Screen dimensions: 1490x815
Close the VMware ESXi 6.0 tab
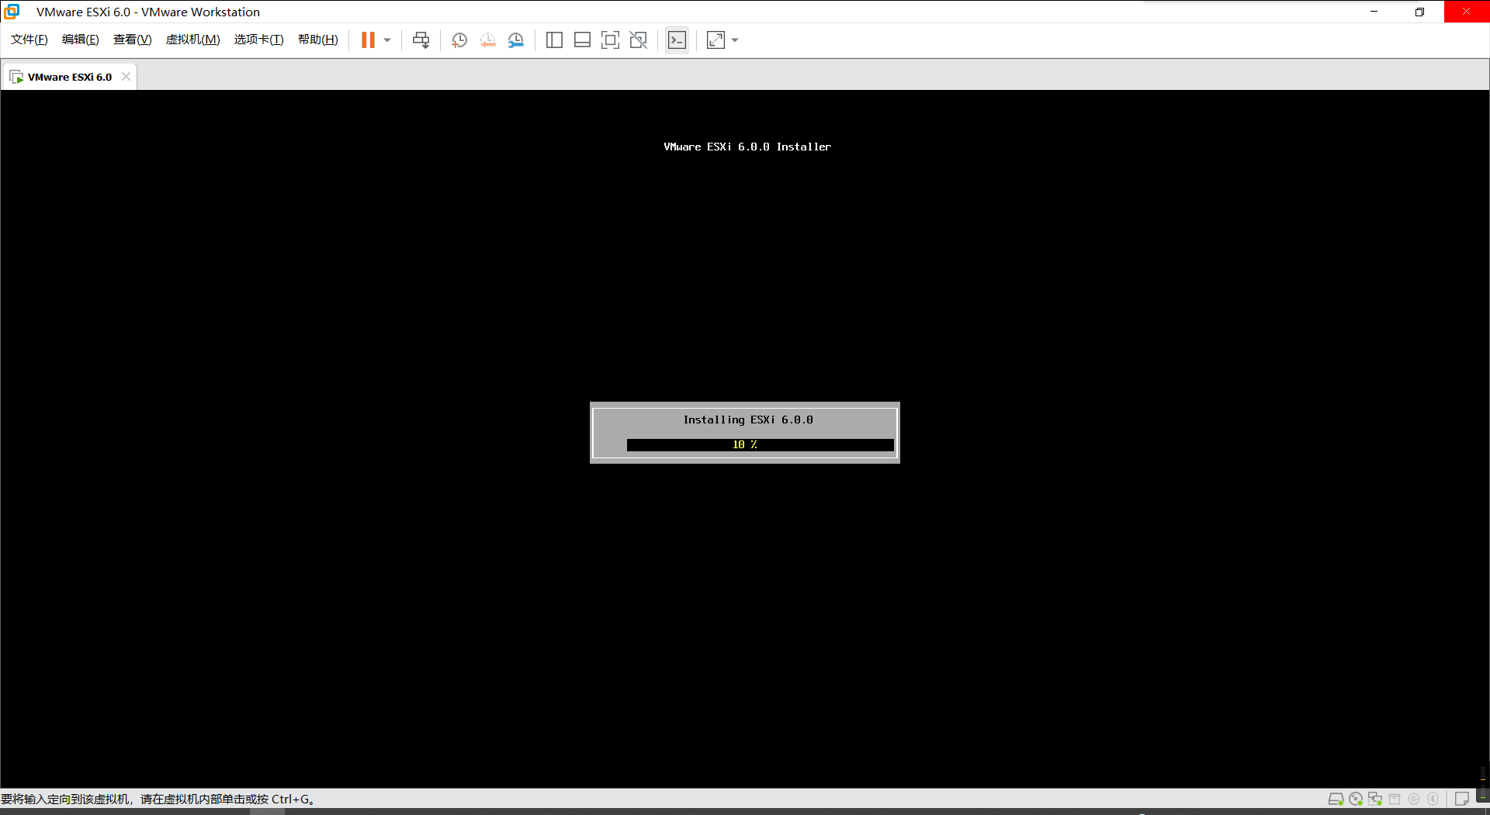click(126, 77)
